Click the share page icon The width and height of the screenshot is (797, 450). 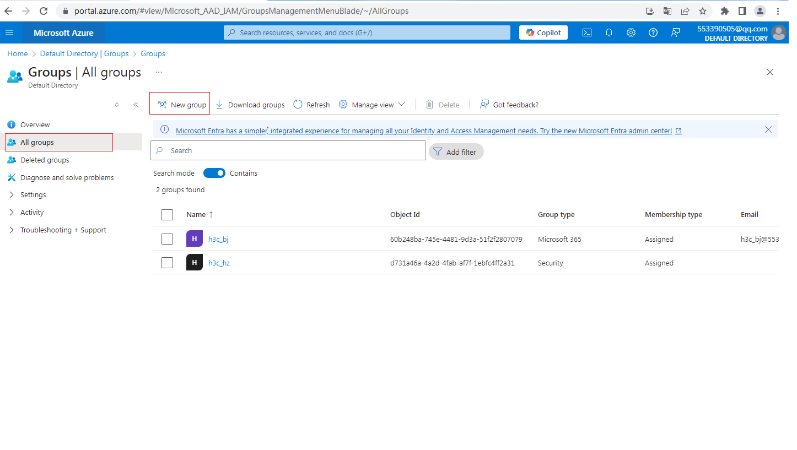pyautogui.click(x=685, y=11)
